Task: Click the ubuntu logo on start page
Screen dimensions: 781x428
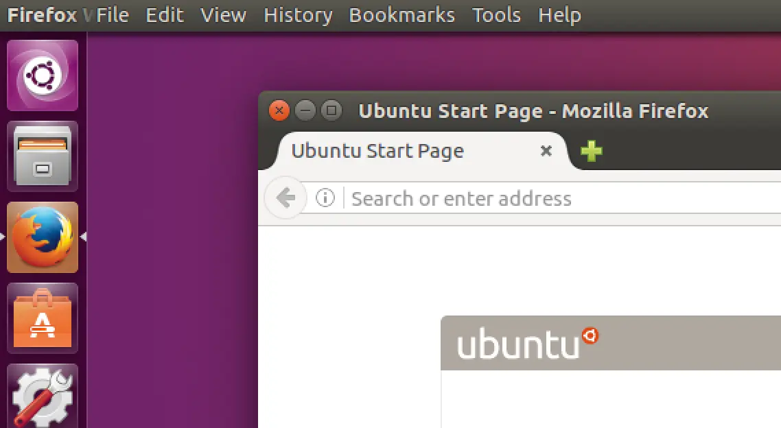Action: [528, 343]
